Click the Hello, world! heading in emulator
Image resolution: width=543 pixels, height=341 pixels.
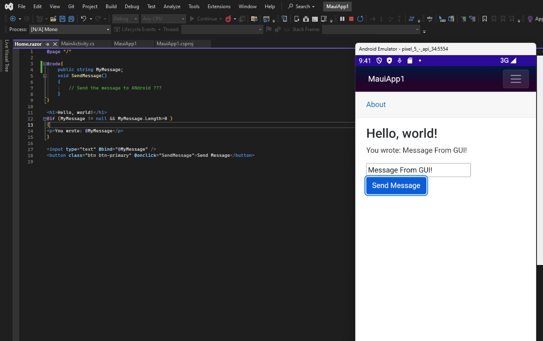pyautogui.click(x=402, y=134)
